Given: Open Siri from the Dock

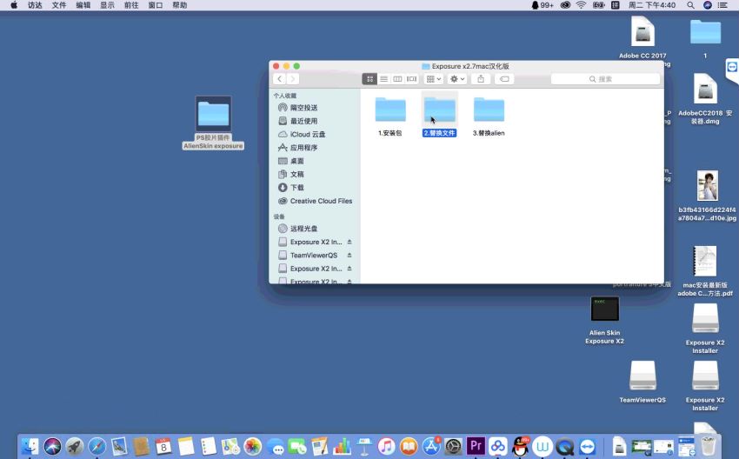Looking at the screenshot, I should (52, 446).
